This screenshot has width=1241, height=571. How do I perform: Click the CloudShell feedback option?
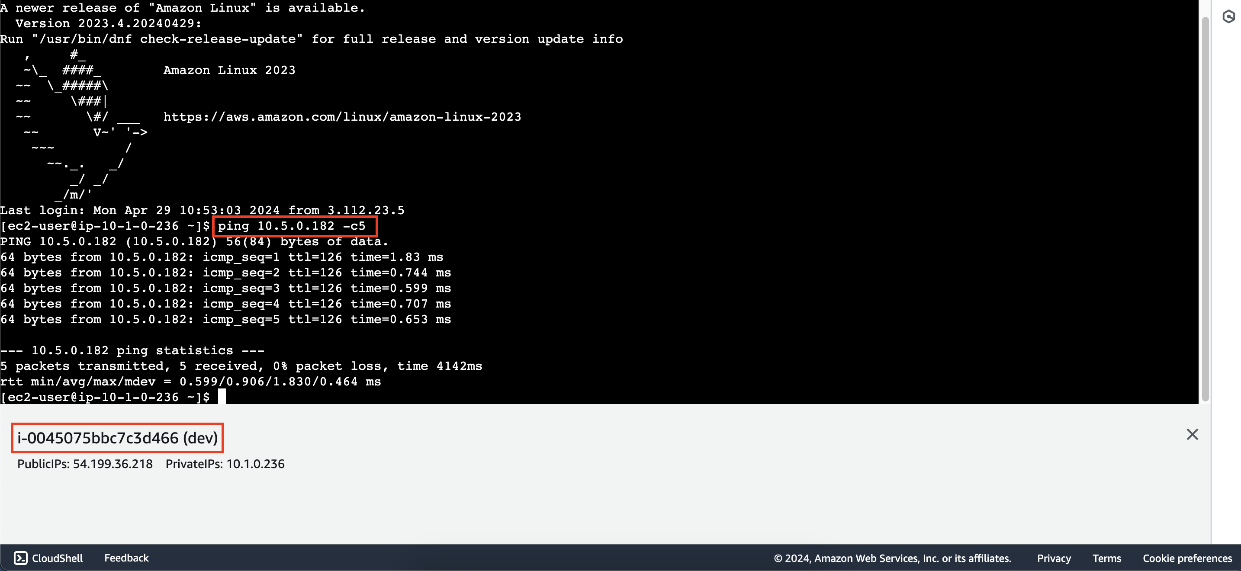(126, 558)
